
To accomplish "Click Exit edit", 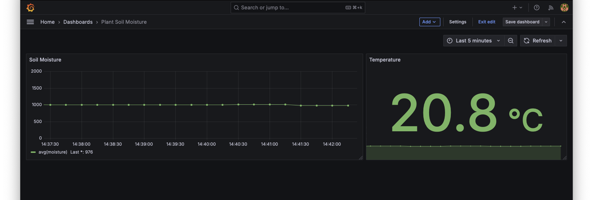I will pyautogui.click(x=487, y=22).
